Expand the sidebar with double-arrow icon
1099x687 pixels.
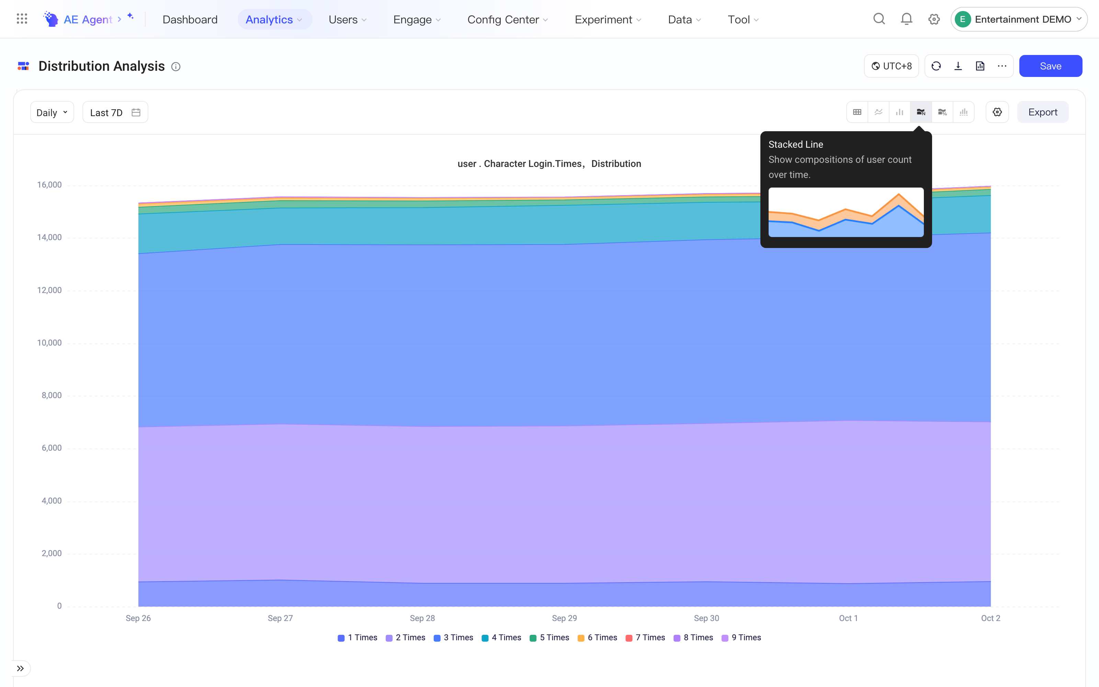pos(21,668)
